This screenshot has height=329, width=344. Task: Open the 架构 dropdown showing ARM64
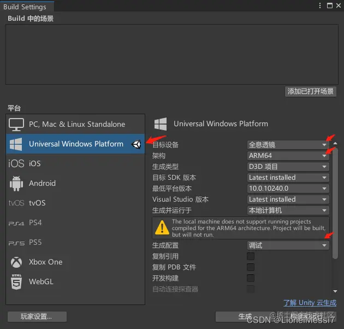coord(288,156)
